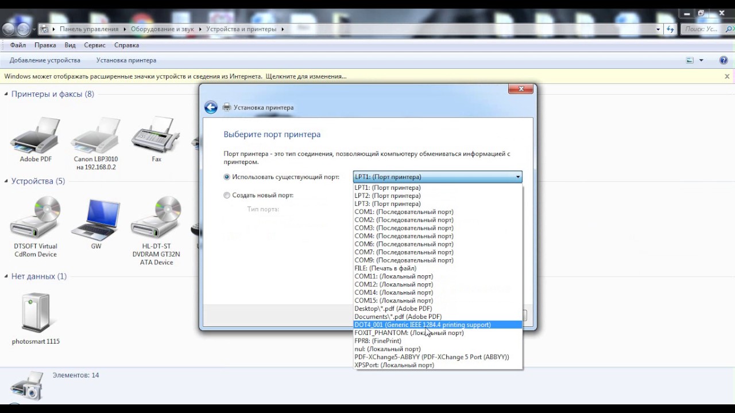The image size is (735, 413).
Task: Click the back arrow in printer wizard
Action: [x=211, y=107]
